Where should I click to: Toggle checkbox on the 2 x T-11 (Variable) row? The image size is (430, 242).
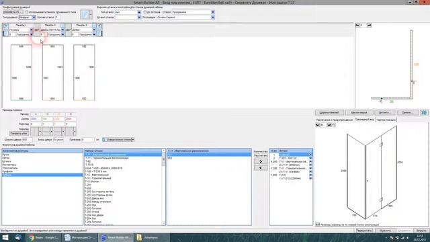point(310,172)
